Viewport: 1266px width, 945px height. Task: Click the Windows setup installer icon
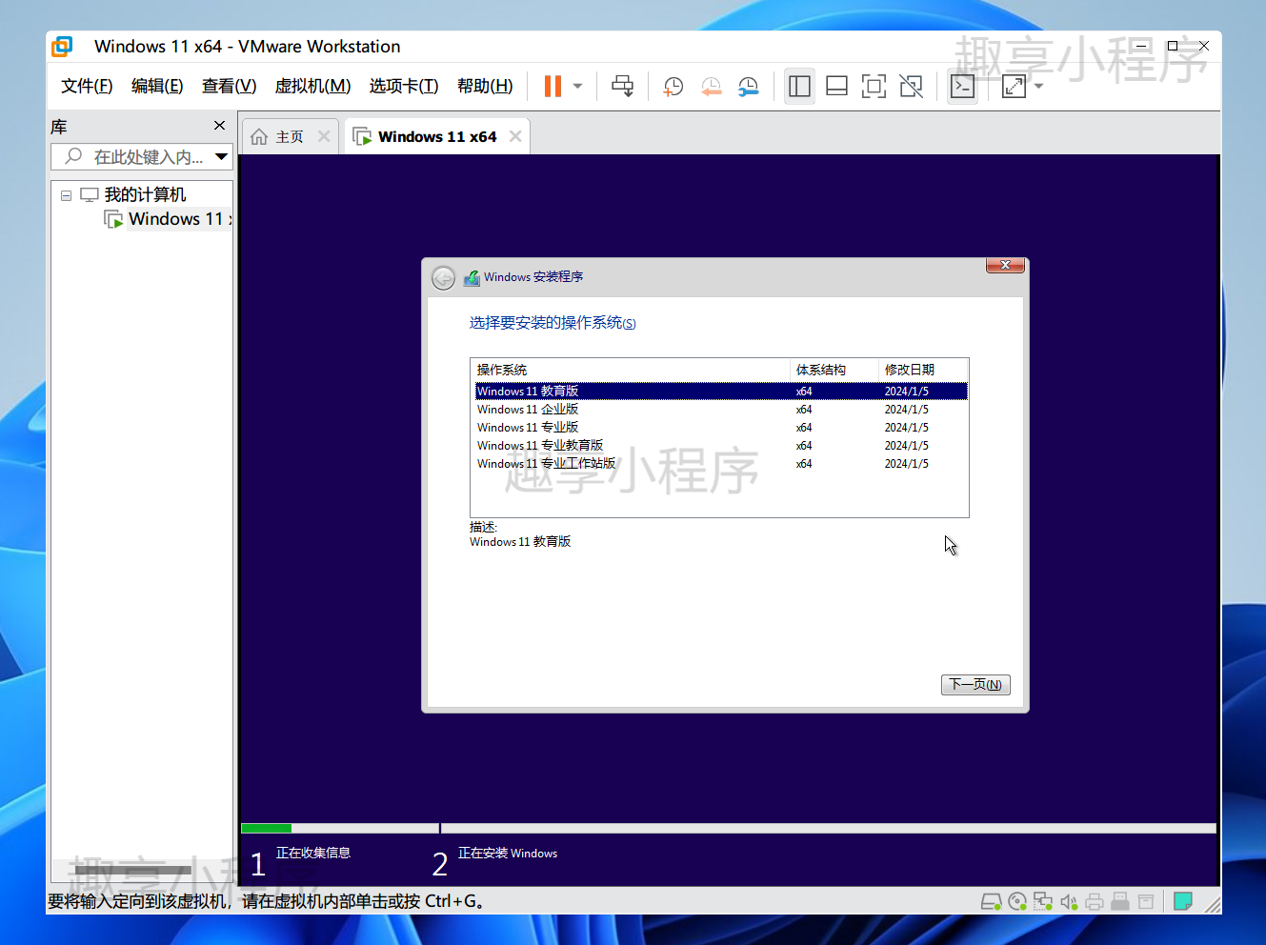[x=472, y=277]
